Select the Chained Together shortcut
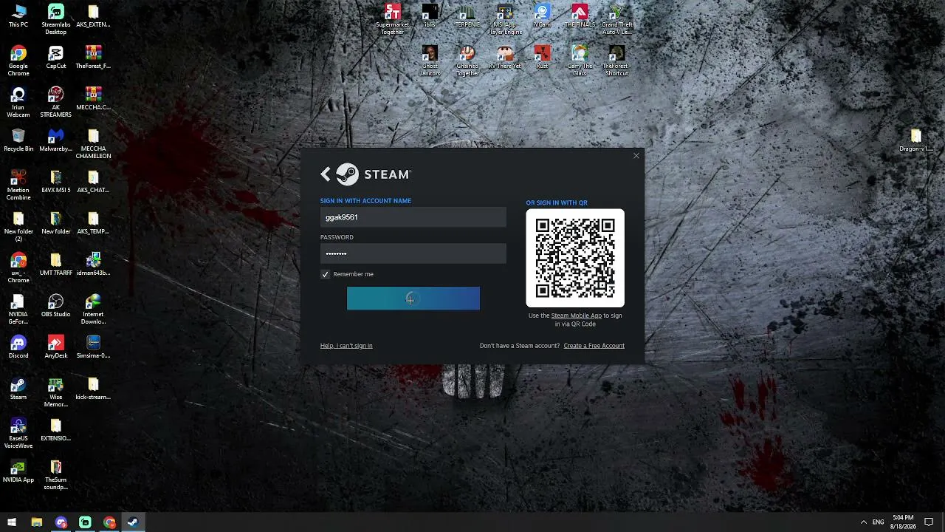Viewport: 945px width, 532px height. [467, 61]
